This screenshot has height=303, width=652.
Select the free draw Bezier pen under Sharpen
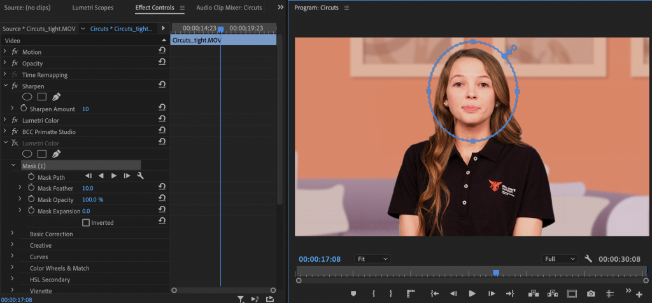(56, 97)
